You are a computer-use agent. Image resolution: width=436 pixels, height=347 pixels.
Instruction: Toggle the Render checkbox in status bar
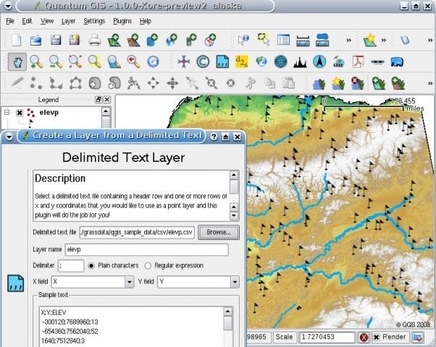pyautogui.click(x=376, y=337)
